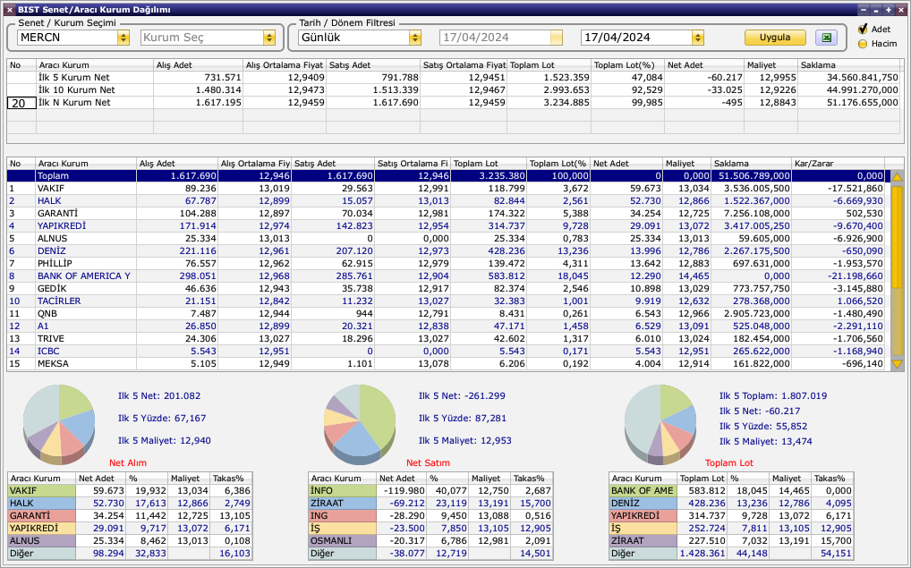Click the İlk 5 Net: 201.082 label
The width and height of the screenshot is (911, 568).
pos(159,396)
